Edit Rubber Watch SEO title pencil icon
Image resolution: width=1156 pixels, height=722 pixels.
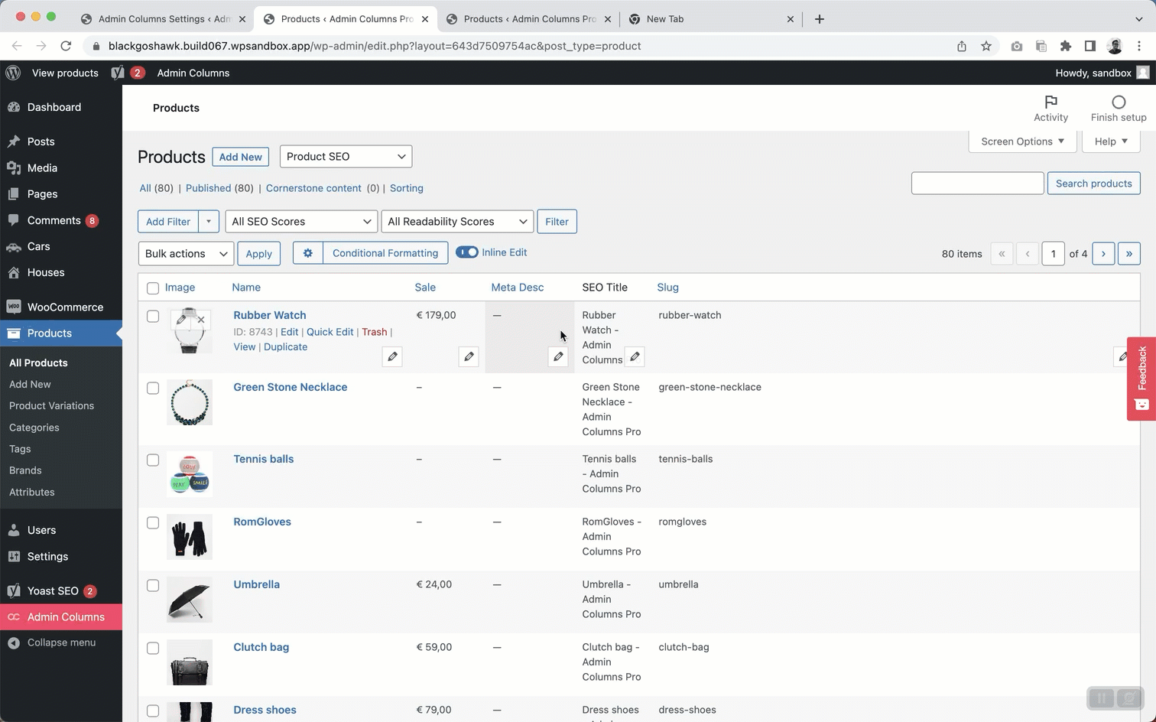point(635,356)
